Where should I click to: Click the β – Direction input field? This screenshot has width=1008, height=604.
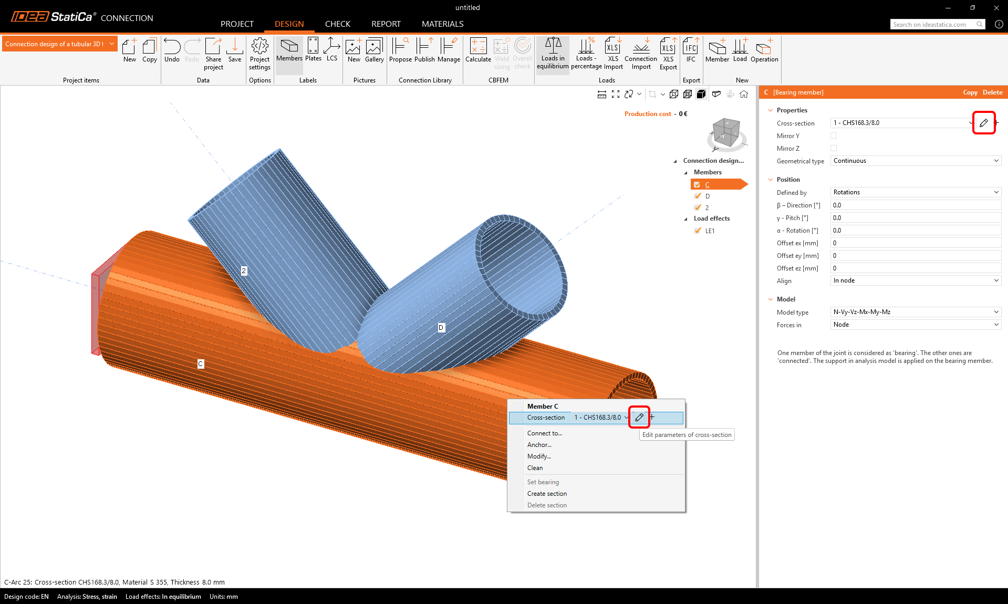pyautogui.click(x=916, y=205)
